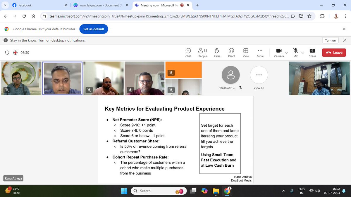The image size is (351, 197).
Task: Click the shield meeting info icon
Action: 7,53
